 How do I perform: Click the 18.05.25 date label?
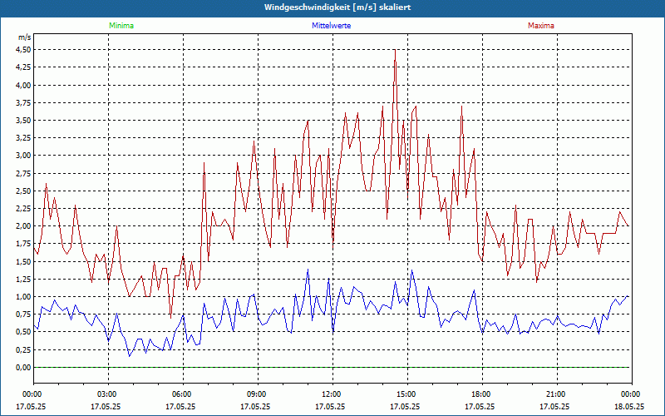click(x=630, y=407)
